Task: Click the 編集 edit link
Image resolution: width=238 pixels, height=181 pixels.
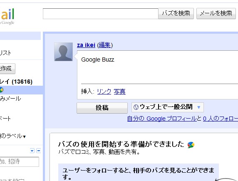Action: pyautogui.click(x=104, y=45)
